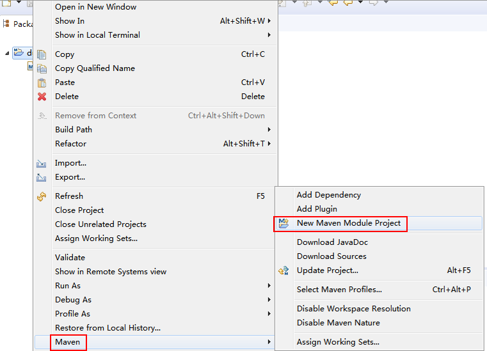Select Refresh in the context menu
This screenshot has height=351, width=487.
coord(156,196)
